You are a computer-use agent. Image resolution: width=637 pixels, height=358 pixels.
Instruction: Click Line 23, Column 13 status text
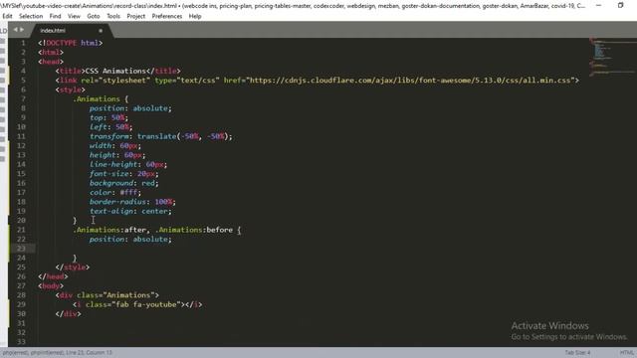coord(88,353)
